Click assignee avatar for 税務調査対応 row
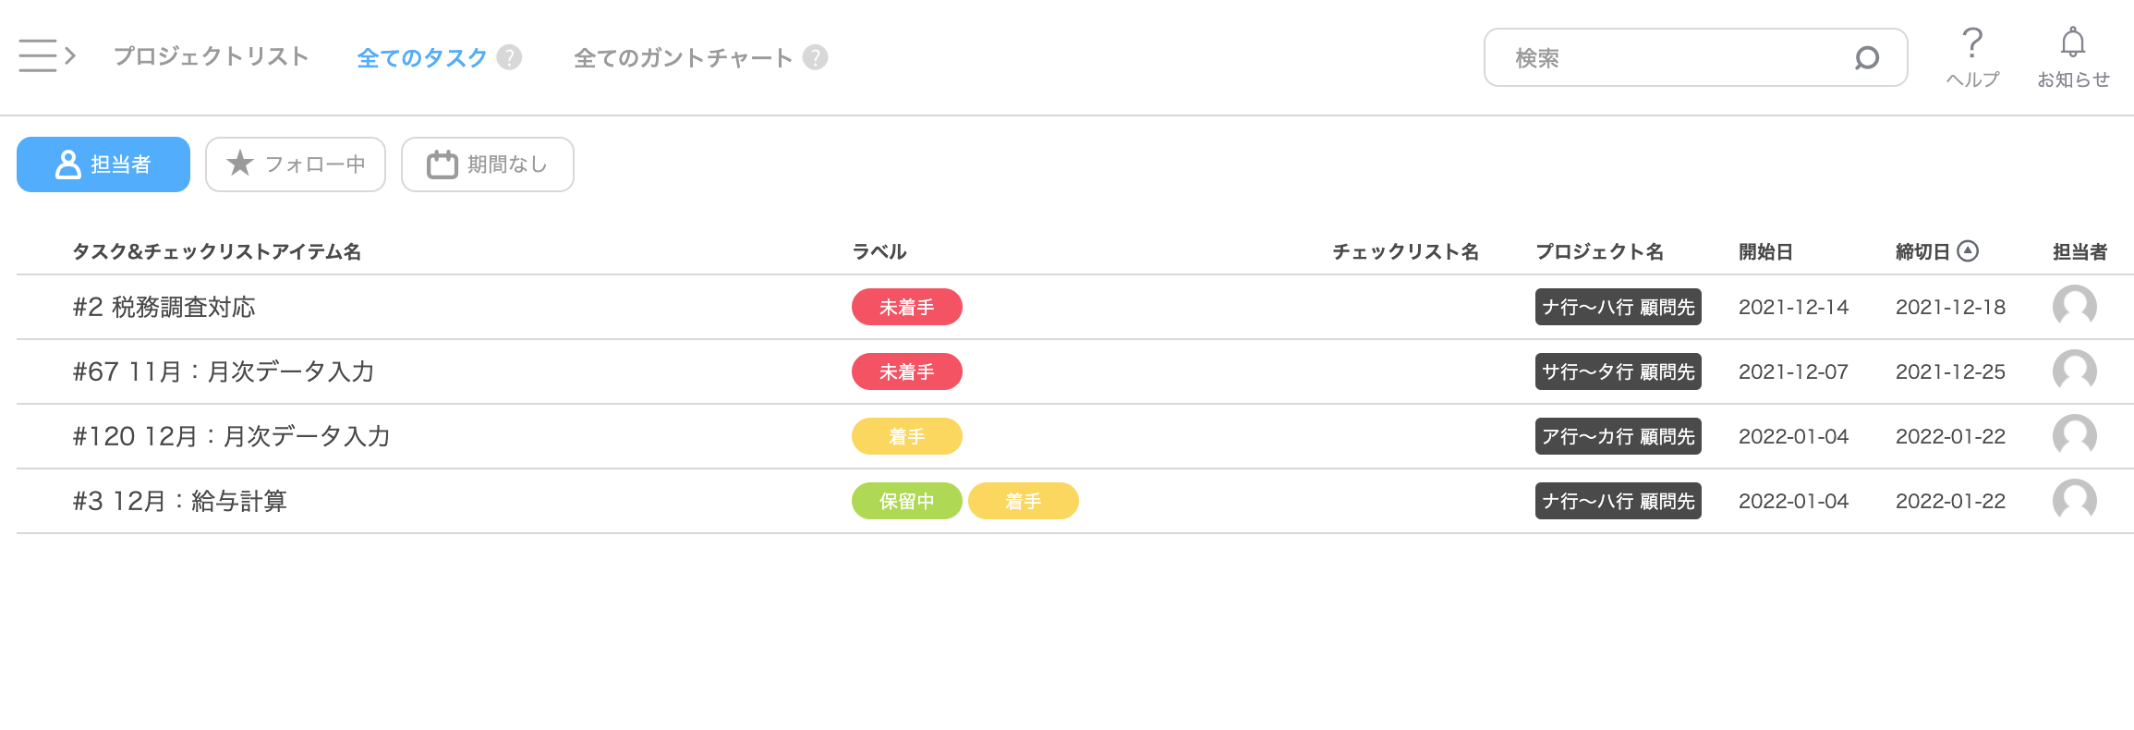The image size is (2134, 730). pyautogui.click(x=2074, y=307)
